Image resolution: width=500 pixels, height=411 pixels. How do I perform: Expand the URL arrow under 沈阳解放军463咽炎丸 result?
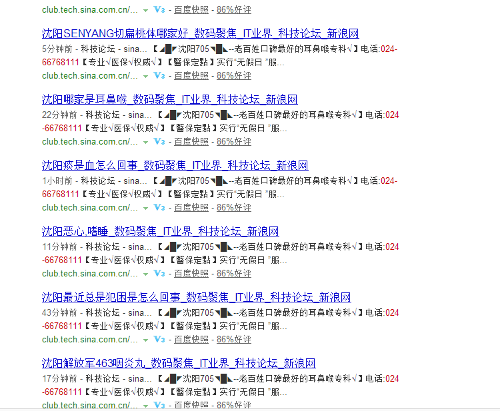click(146, 406)
